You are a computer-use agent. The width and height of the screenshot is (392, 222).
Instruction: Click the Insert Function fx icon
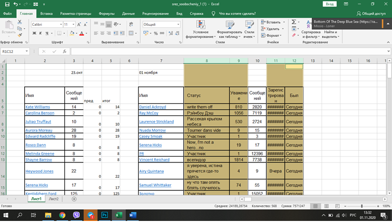[64, 51]
